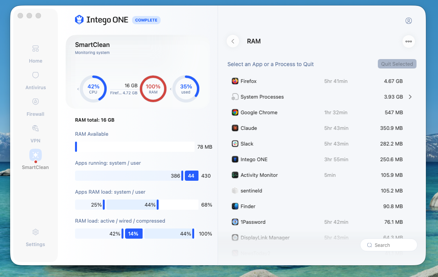Select the Google Chrome app icon

coord(235,112)
